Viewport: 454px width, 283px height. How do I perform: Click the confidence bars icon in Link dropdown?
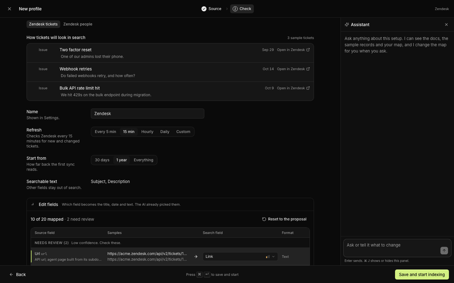(x=268, y=256)
